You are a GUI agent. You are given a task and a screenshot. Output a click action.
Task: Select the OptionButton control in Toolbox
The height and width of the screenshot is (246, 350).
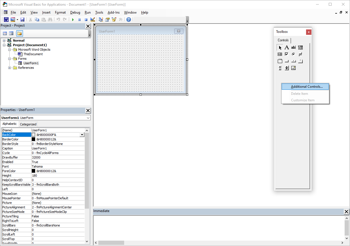click(x=294, y=54)
